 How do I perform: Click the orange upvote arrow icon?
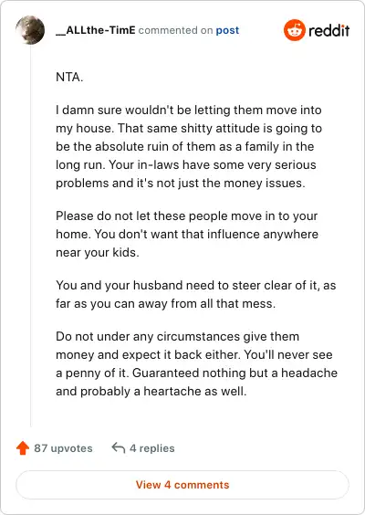coord(23,448)
